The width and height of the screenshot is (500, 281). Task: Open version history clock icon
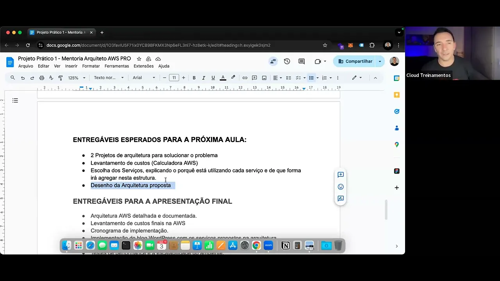287,61
